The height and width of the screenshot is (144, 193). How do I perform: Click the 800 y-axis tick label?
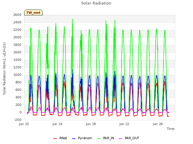(18, 82)
